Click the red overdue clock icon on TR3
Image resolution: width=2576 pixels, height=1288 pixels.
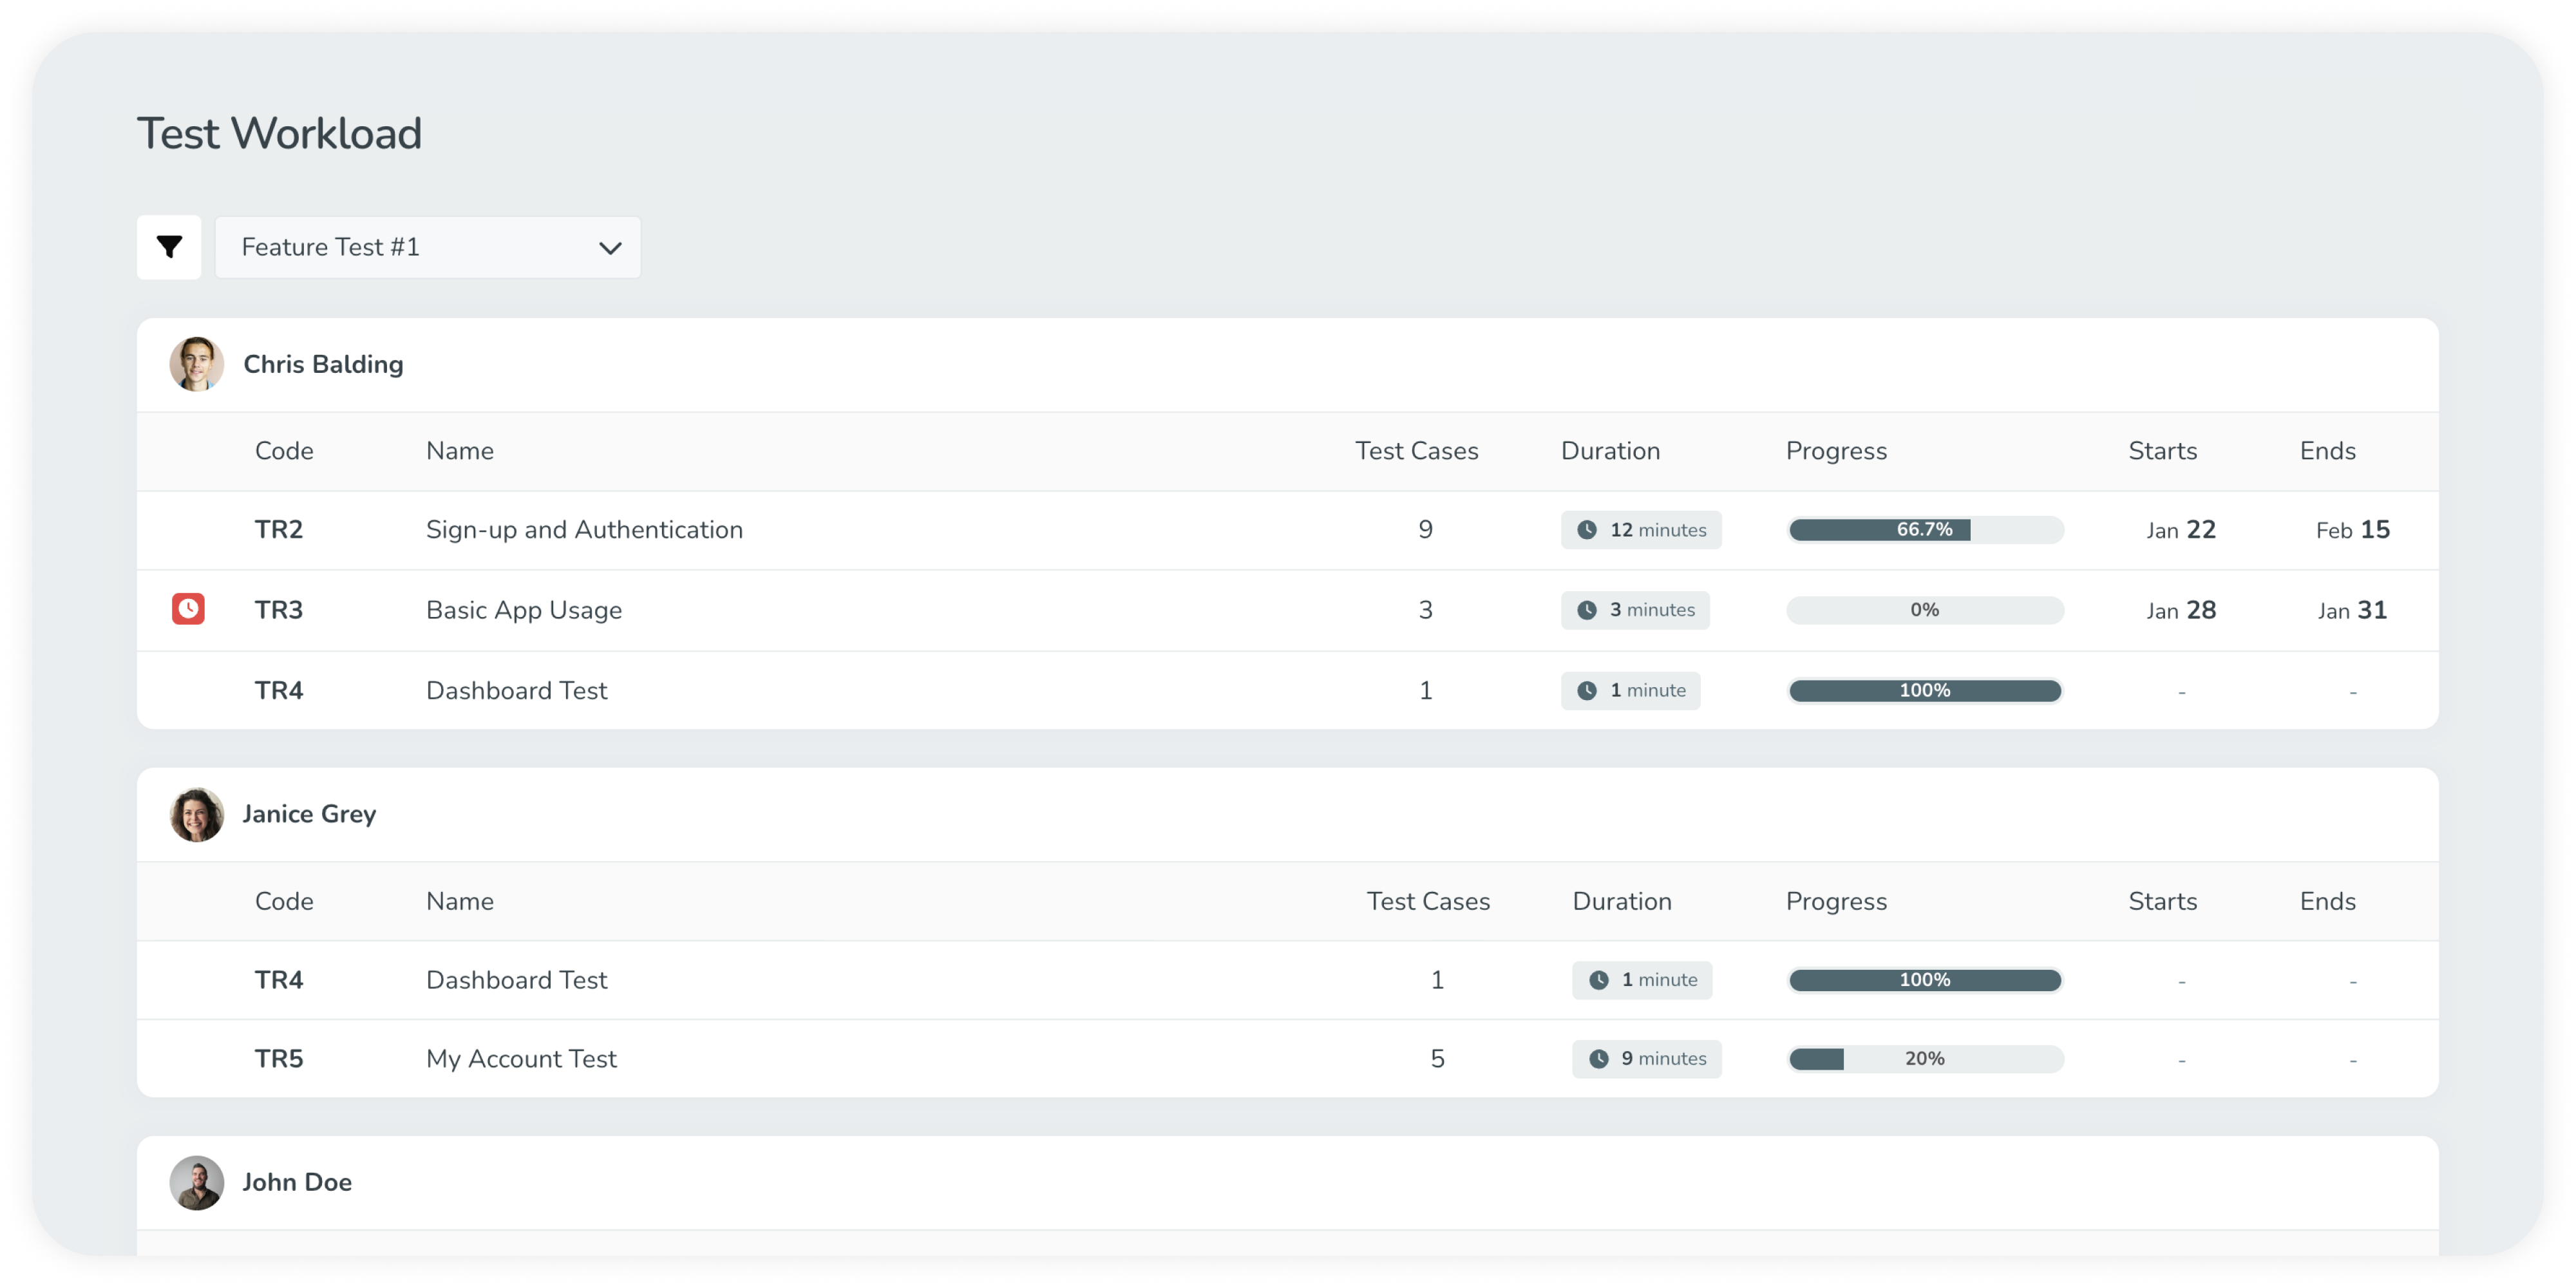[188, 609]
